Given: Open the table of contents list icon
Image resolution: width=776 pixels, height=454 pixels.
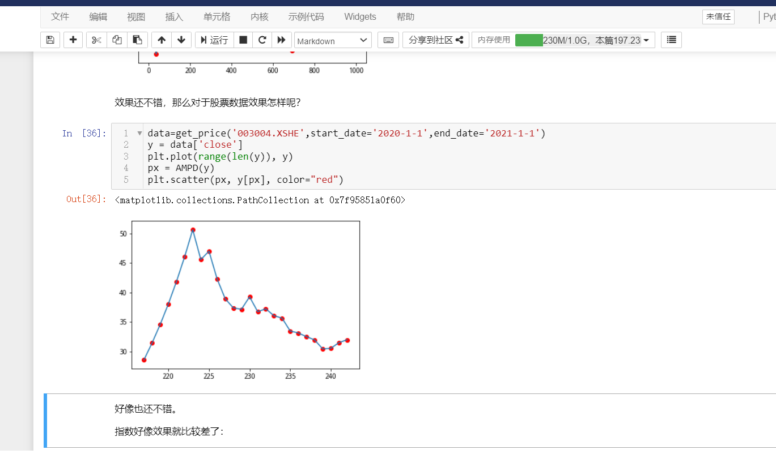Looking at the screenshot, I should 671,40.
